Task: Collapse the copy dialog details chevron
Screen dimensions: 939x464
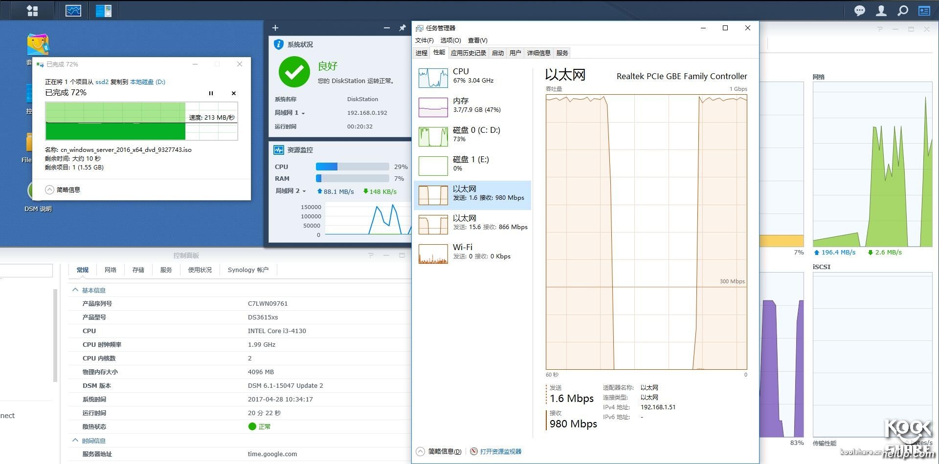Action: click(49, 190)
